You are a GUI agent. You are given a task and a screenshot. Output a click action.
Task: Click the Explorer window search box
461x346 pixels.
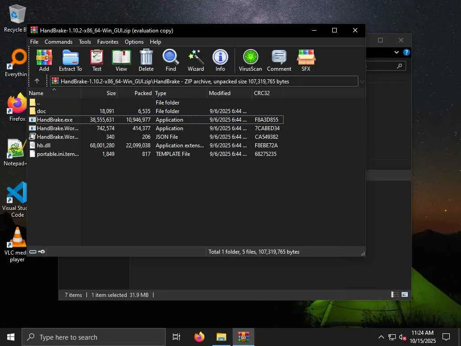(386, 66)
